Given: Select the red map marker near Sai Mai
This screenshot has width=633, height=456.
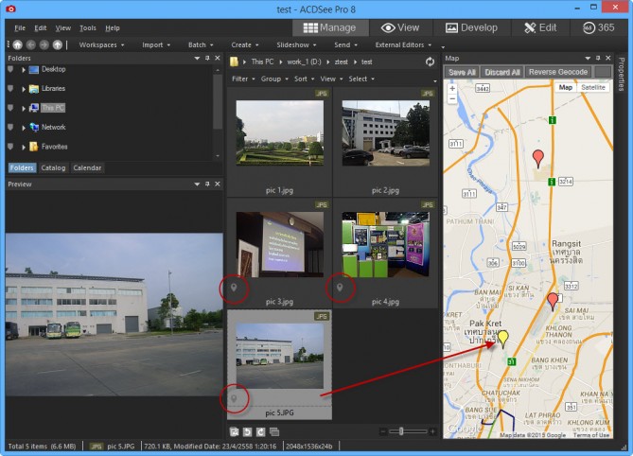Looking at the screenshot, I should click(x=553, y=302).
